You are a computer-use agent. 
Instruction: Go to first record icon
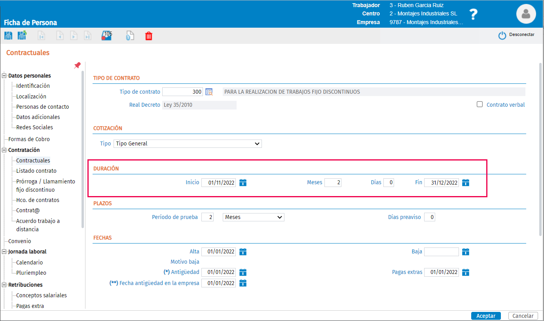[41, 36]
